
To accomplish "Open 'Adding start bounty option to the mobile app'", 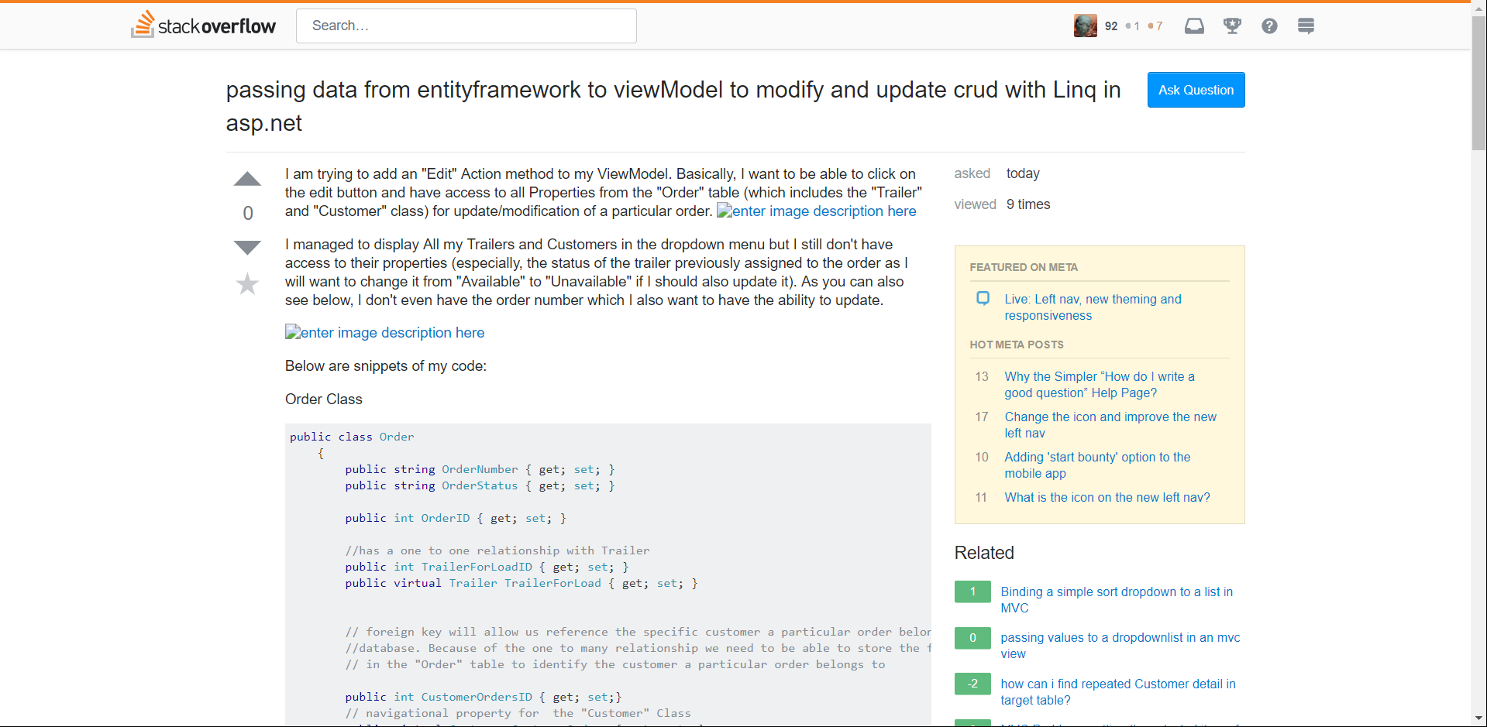I will point(1097,465).
